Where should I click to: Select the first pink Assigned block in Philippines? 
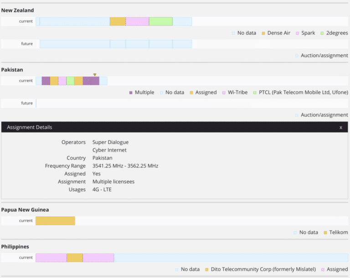click(x=51, y=258)
